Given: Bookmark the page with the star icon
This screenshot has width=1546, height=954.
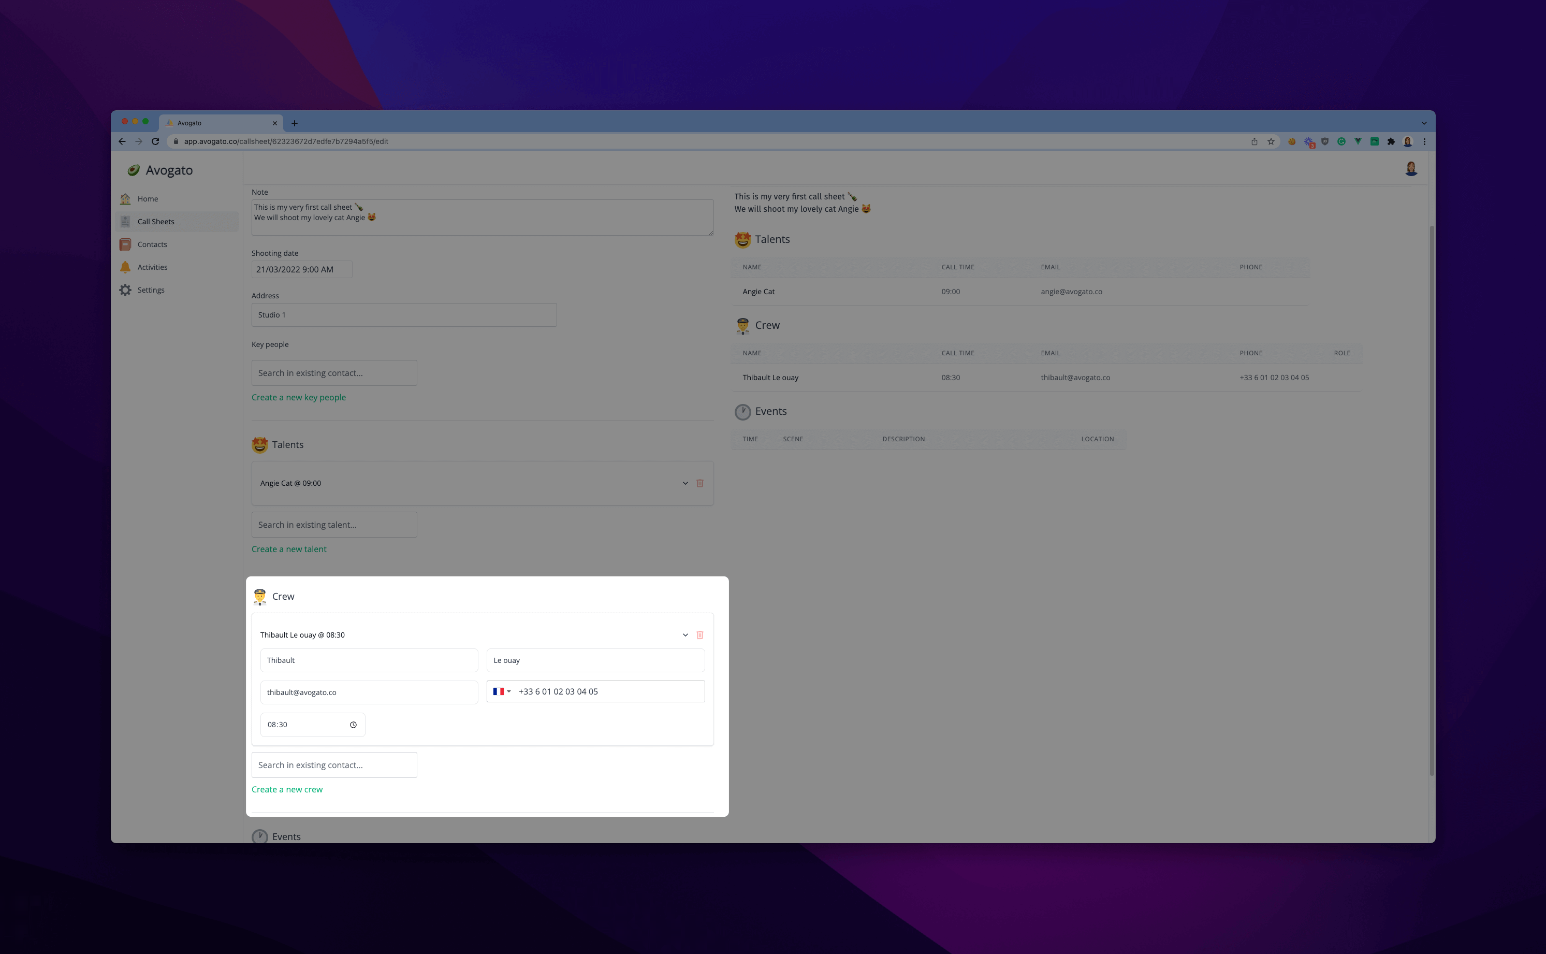Looking at the screenshot, I should tap(1271, 141).
